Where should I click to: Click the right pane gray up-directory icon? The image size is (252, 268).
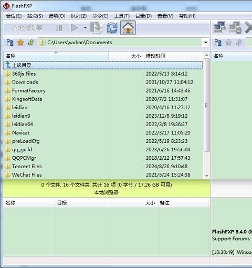click(x=239, y=43)
